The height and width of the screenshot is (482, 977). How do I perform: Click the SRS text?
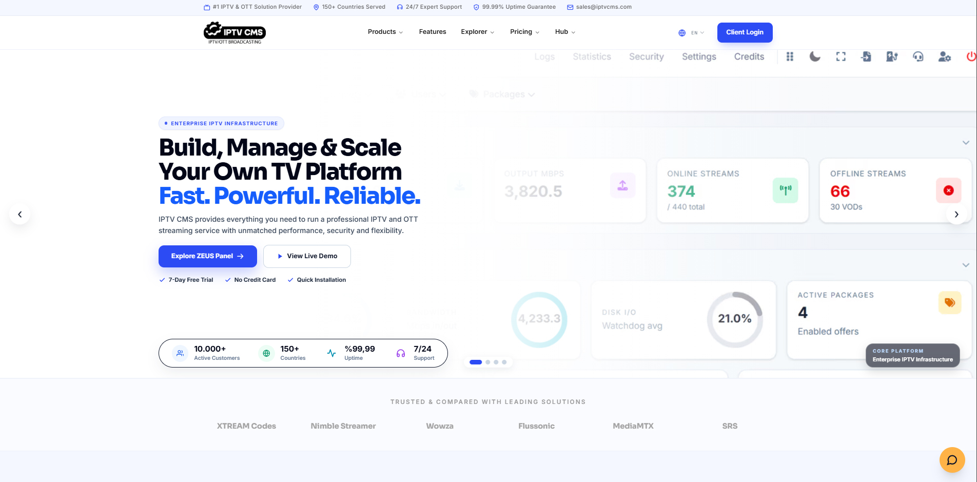[730, 426]
